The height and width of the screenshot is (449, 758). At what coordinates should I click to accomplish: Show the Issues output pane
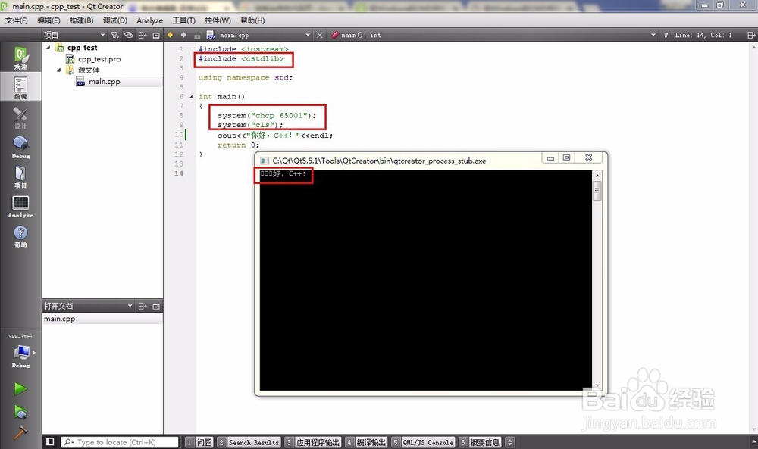click(x=199, y=442)
